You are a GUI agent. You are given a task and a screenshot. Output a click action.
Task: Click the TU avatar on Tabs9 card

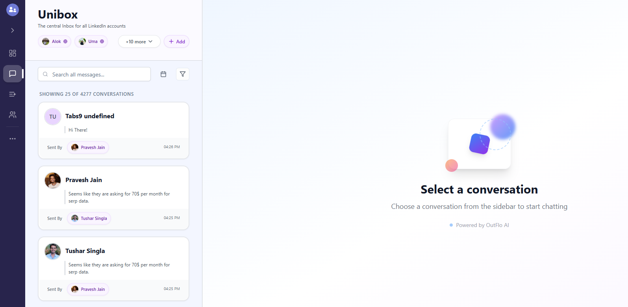coord(53,117)
